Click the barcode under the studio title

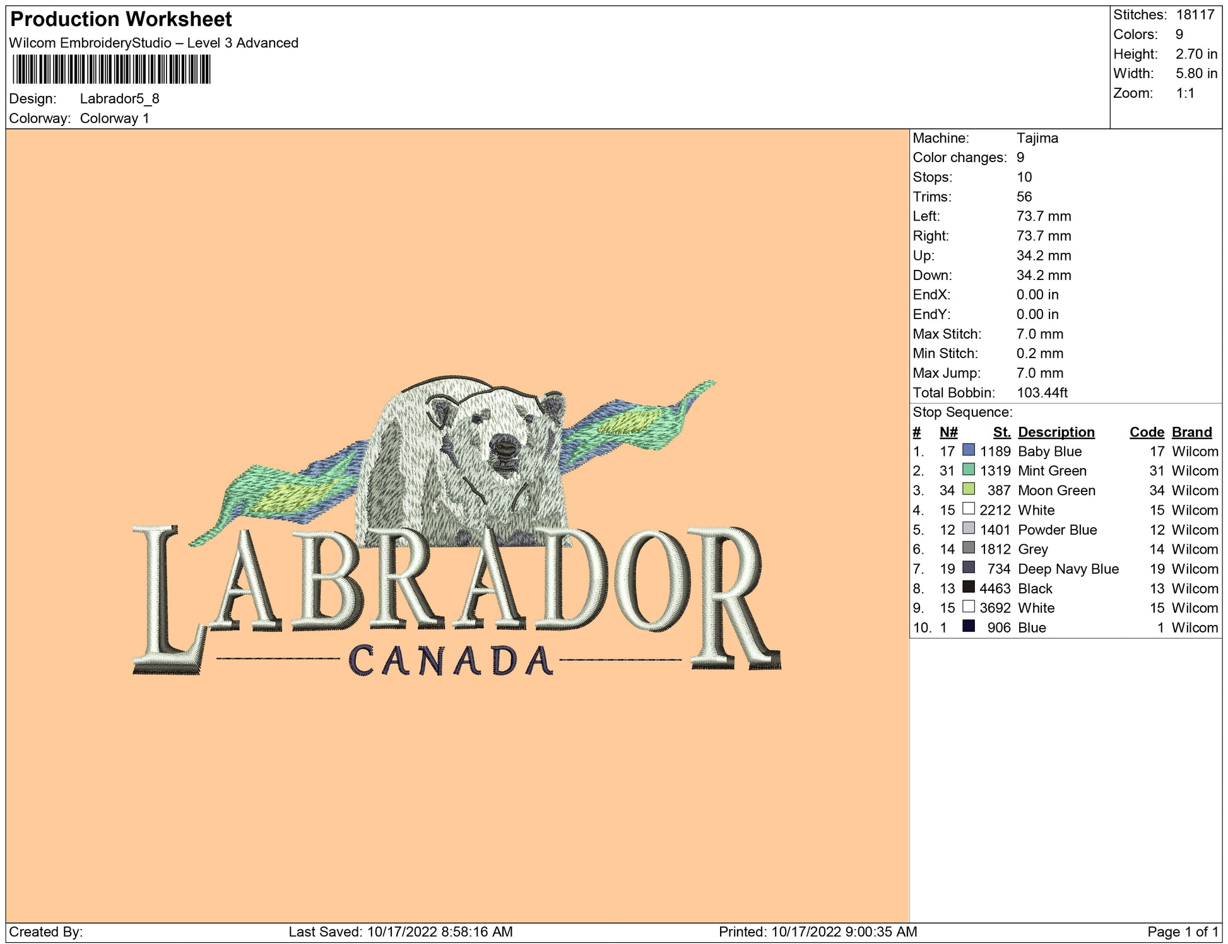click(x=111, y=69)
